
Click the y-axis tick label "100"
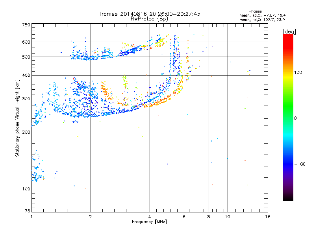tap(26, 189)
